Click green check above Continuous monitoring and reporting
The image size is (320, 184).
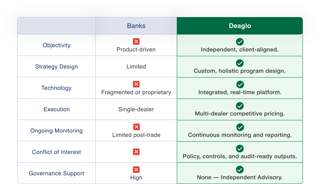[x=240, y=127]
